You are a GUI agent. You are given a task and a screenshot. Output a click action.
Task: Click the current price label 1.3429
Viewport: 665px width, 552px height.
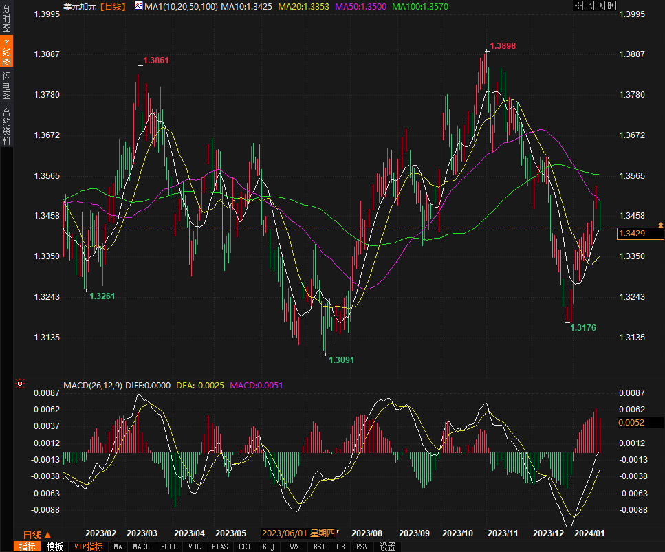click(640, 234)
